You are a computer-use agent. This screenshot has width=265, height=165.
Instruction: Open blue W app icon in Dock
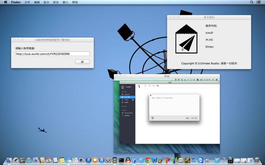(x=154, y=160)
